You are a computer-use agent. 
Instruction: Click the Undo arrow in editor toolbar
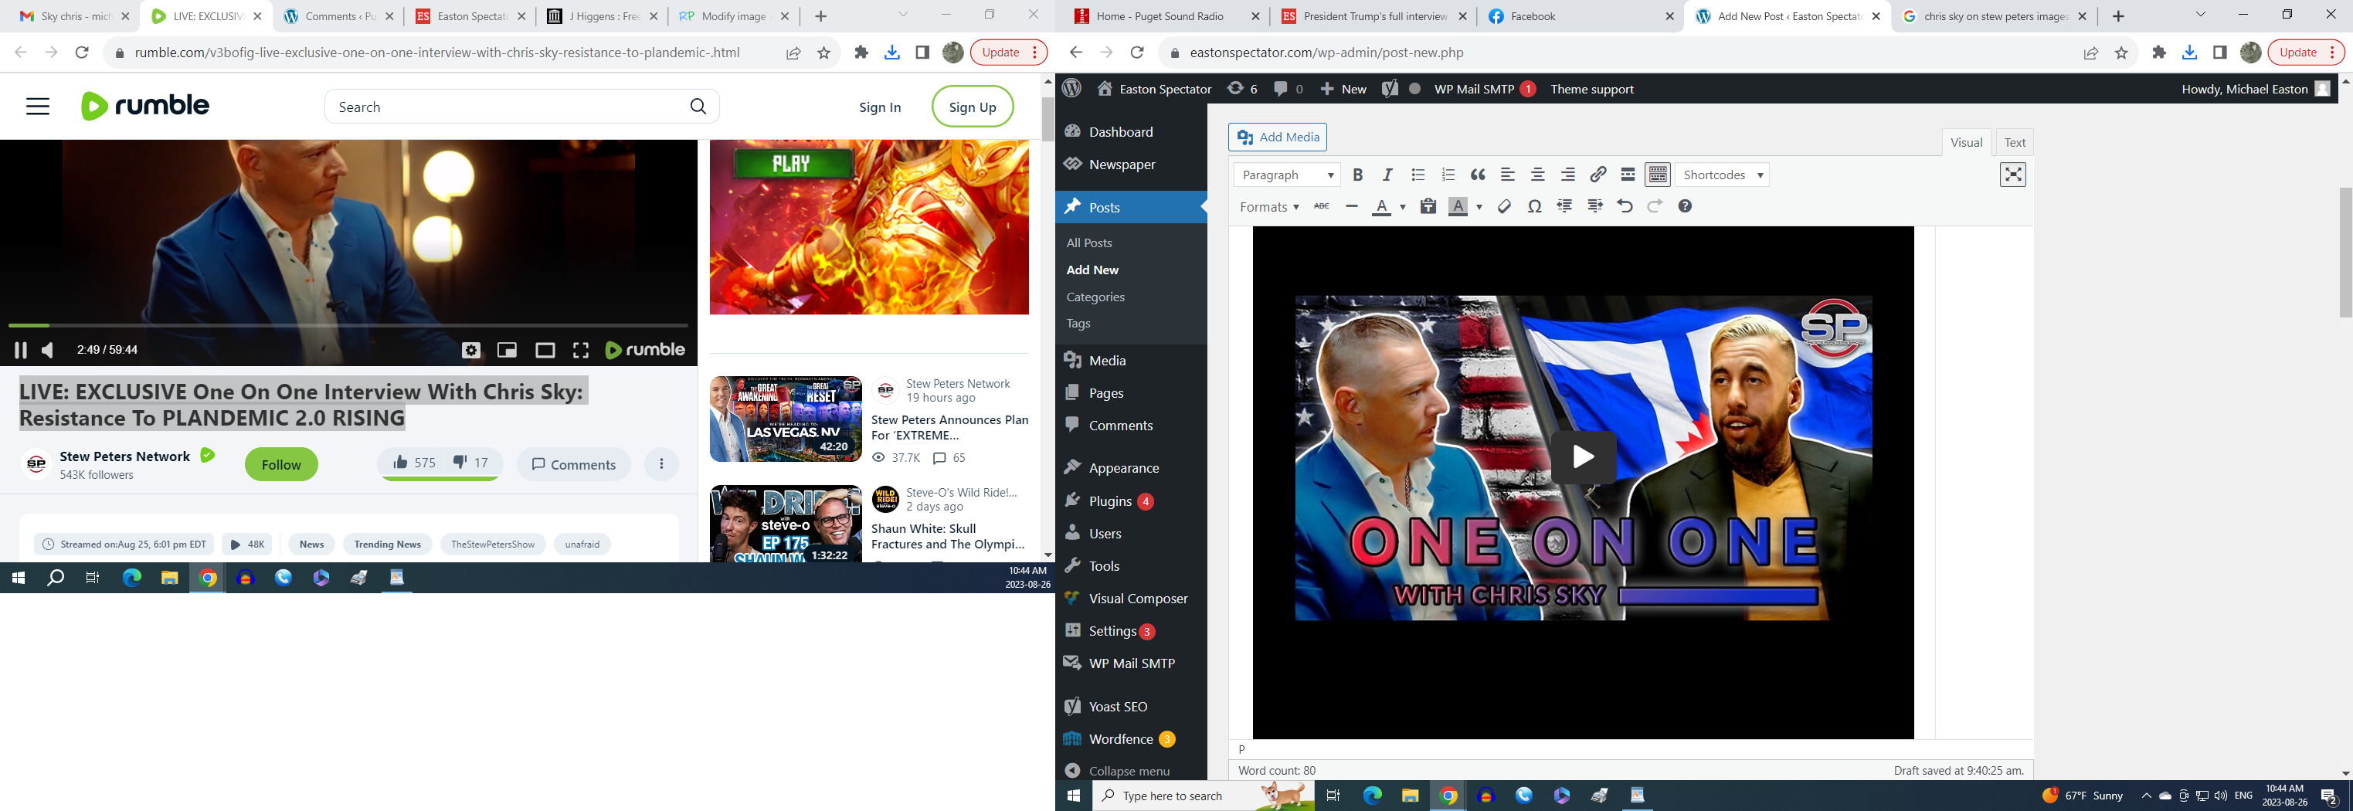pyautogui.click(x=1624, y=207)
